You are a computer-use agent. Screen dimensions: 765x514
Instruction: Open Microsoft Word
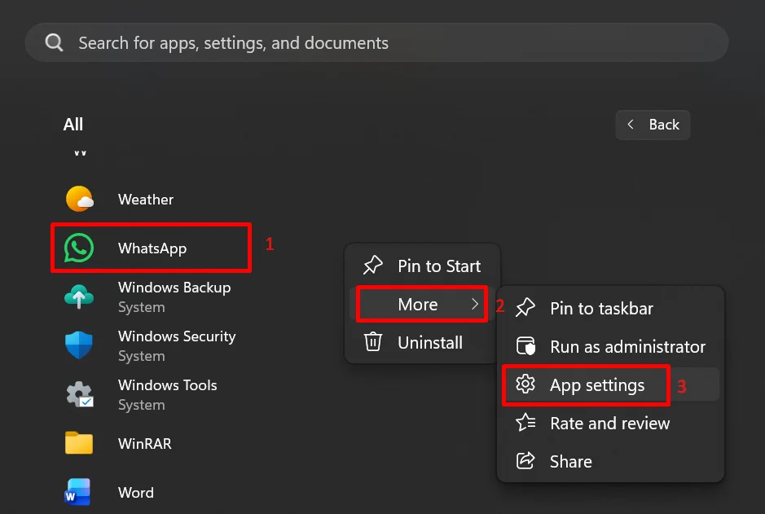[135, 493]
